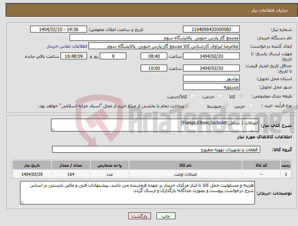Click تاریخ نیاز column header

click(32, 165)
